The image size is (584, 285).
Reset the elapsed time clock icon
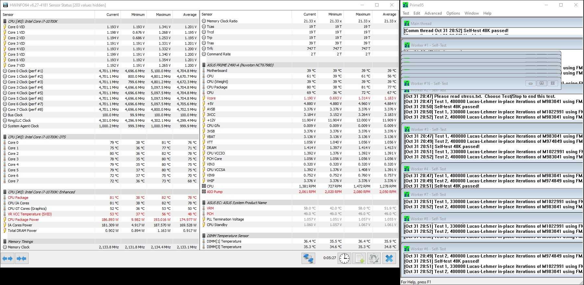pyautogui.click(x=344, y=258)
